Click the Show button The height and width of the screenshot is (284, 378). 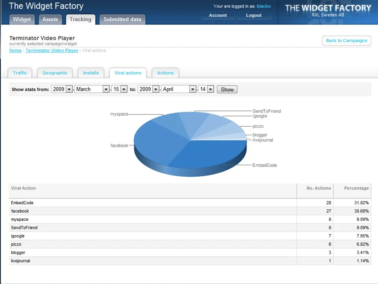[227, 90]
